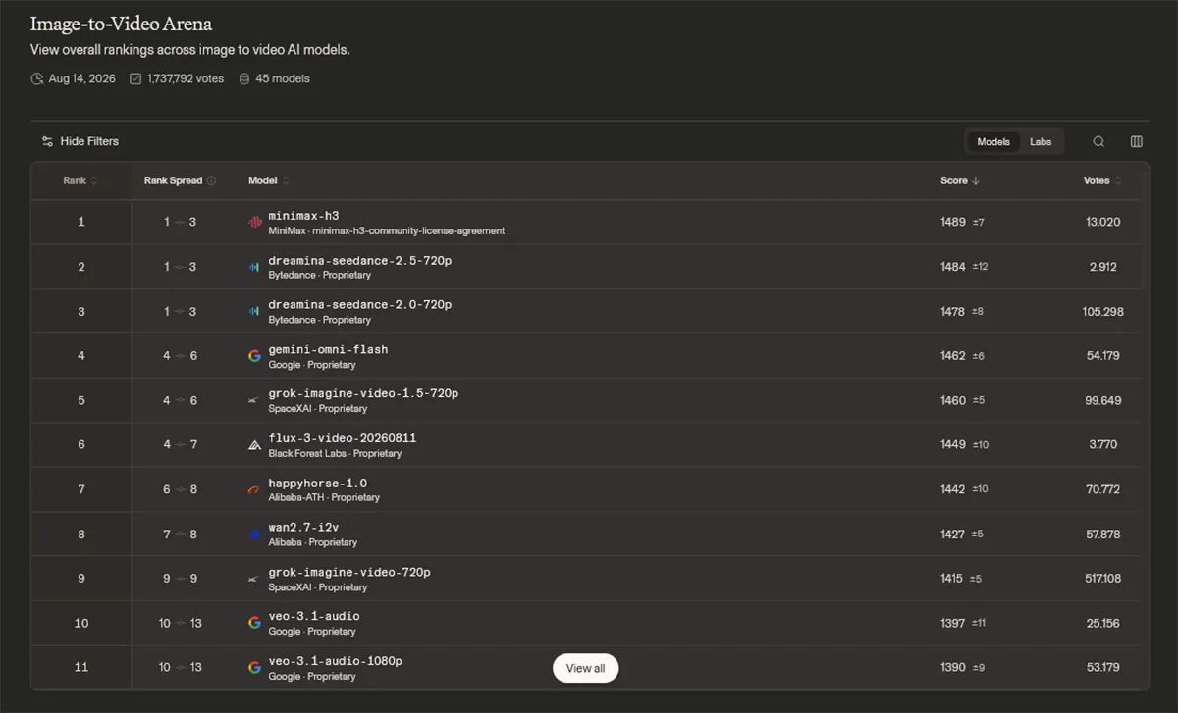Click the Bytedance logo beside dreamina-seedance-2.5-720p
Screen dimensions: 1178x713
point(254,267)
